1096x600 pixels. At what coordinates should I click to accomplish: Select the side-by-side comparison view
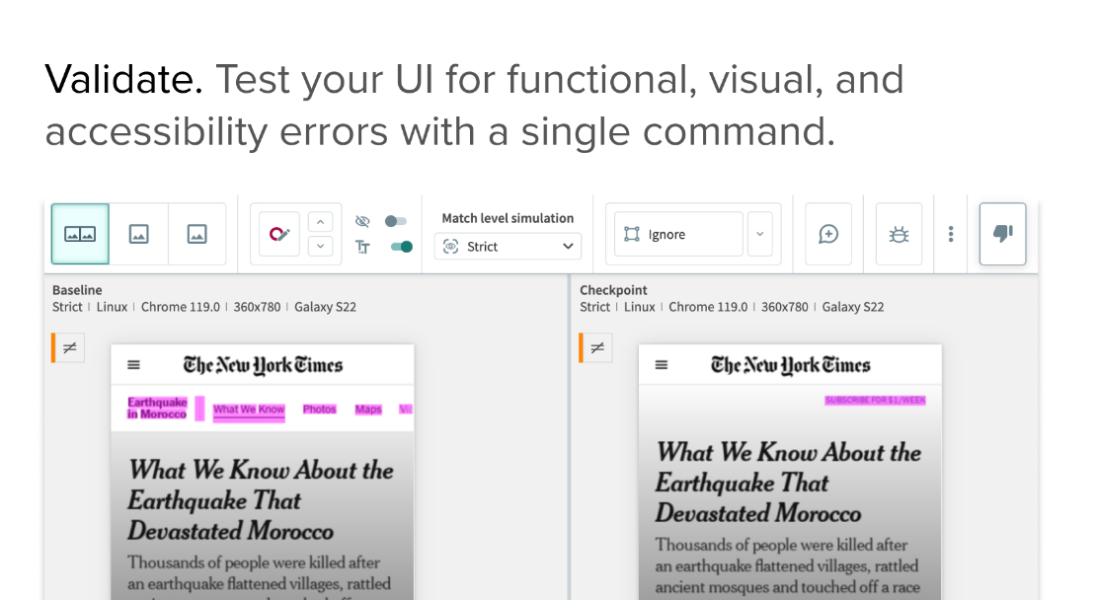click(x=80, y=234)
